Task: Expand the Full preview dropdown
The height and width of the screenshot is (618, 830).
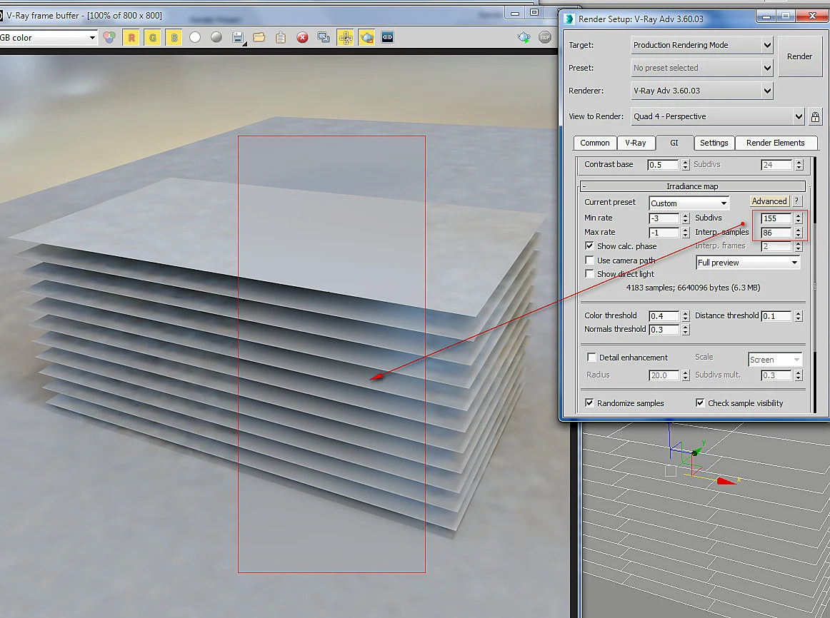Action: coord(747,263)
